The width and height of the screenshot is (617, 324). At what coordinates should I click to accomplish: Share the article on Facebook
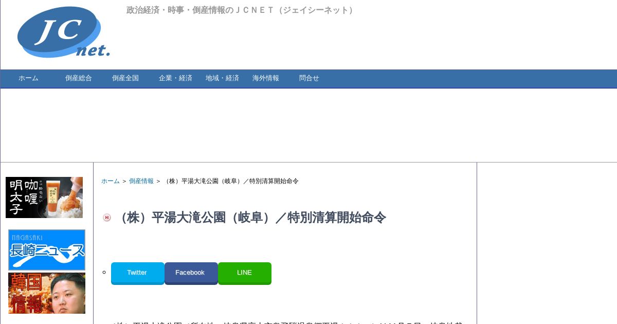point(191,273)
